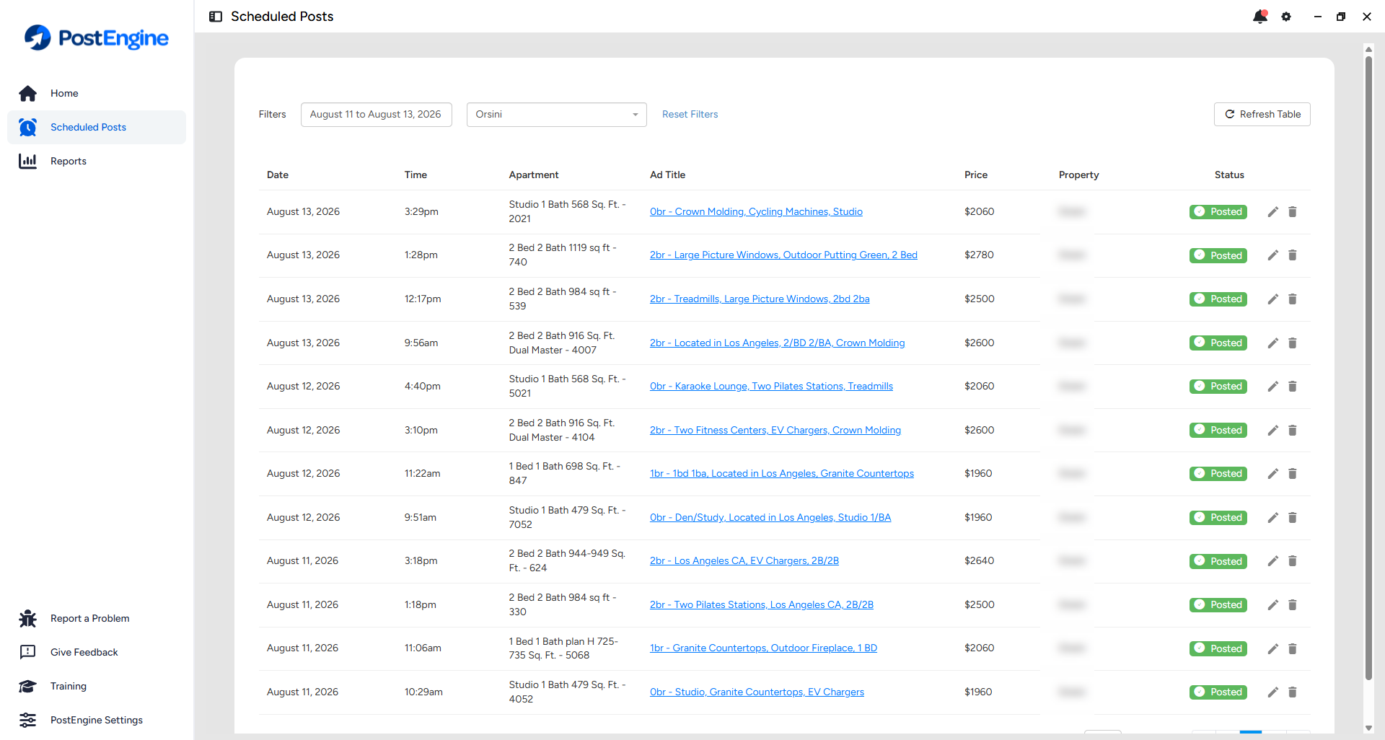Delete the 9:56am August 13 post

[1293, 343]
